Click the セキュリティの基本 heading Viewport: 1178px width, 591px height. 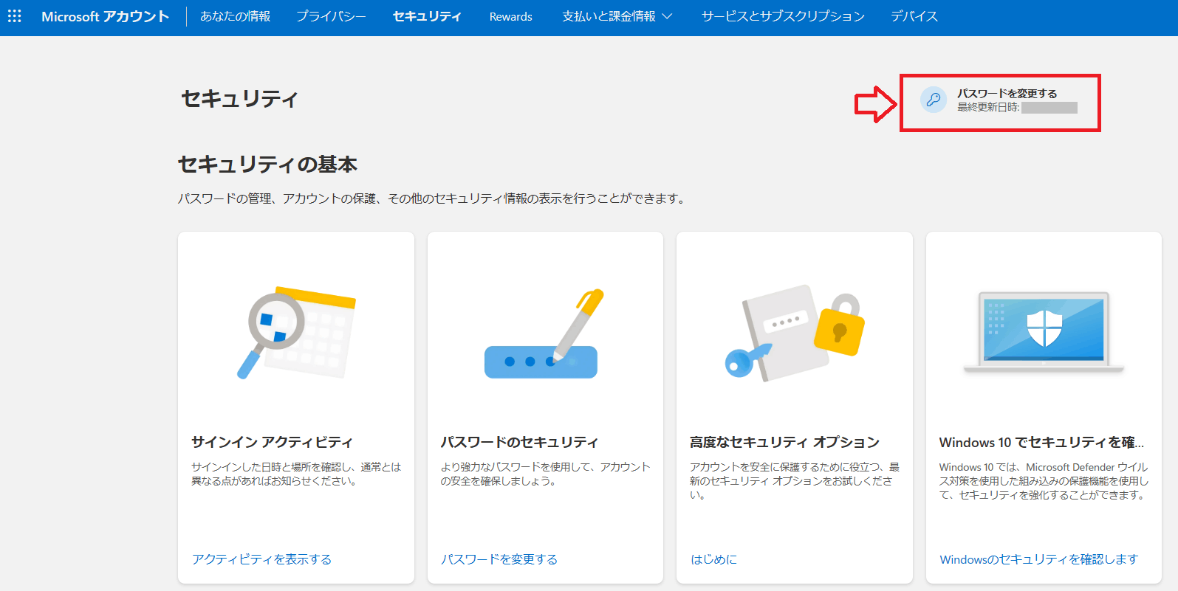coord(267,164)
